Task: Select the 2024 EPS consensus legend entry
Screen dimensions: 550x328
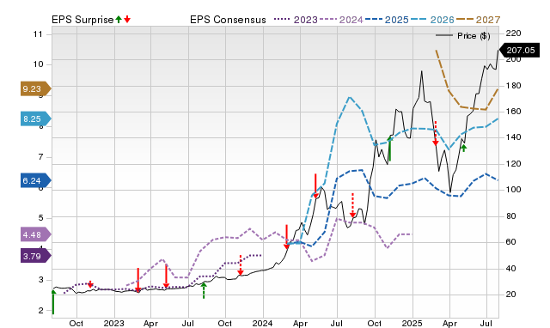Action: click(x=341, y=20)
